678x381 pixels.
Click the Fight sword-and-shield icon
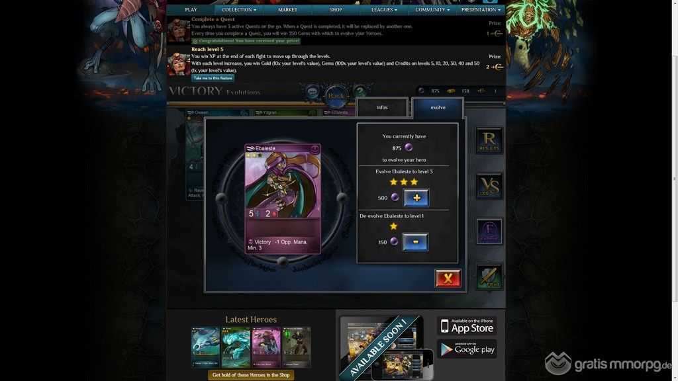489,277
